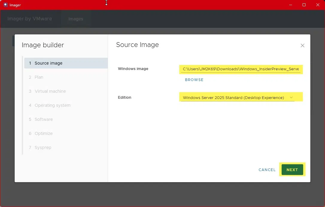Open the Windows Server 2025 Standard edition combo box
The width and height of the screenshot is (325, 207).
click(233, 98)
